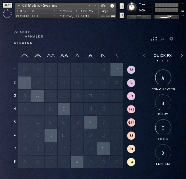Click the row 4 number label
Screen dimensions: 186x179
tap(15, 109)
